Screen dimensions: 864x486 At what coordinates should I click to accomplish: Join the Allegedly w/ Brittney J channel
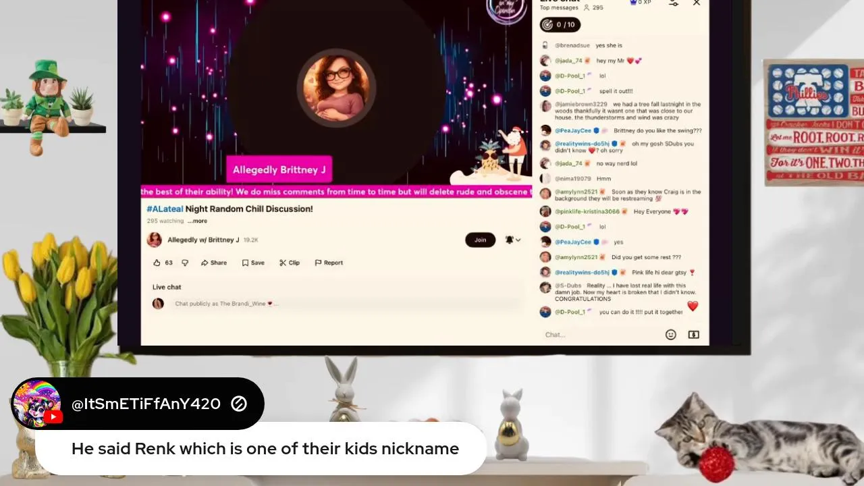point(480,240)
